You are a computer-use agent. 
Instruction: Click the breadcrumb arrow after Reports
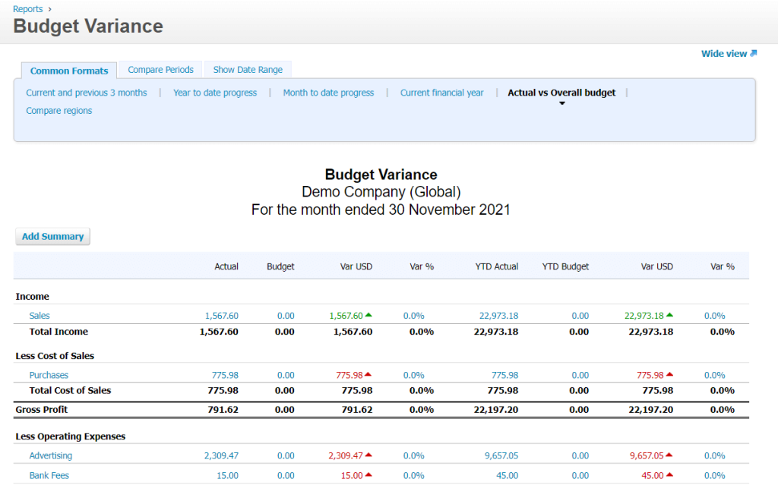(x=50, y=9)
